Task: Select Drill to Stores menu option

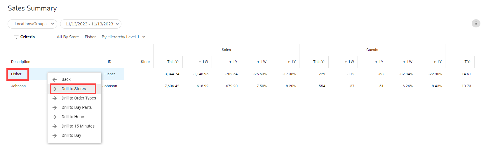Action: tap(74, 89)
